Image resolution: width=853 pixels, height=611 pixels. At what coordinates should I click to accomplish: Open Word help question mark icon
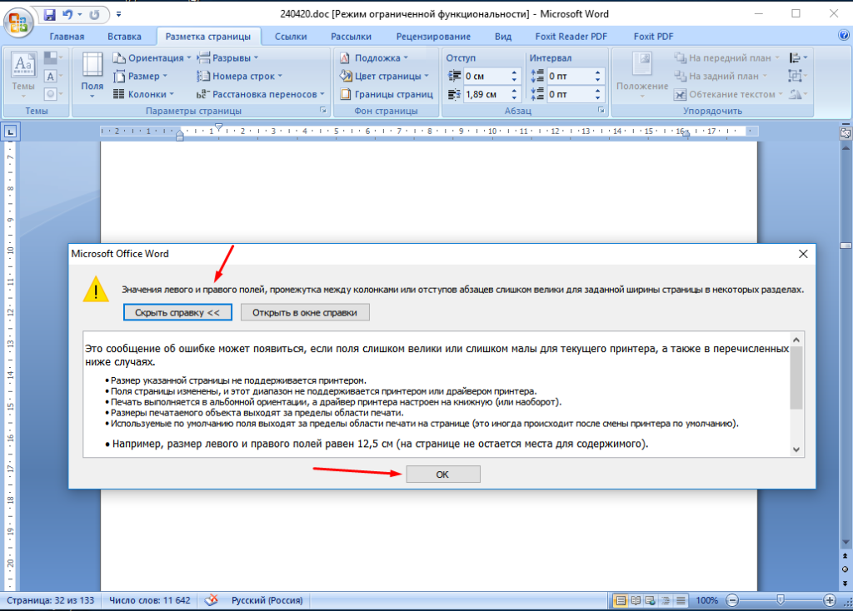(843, 35)
